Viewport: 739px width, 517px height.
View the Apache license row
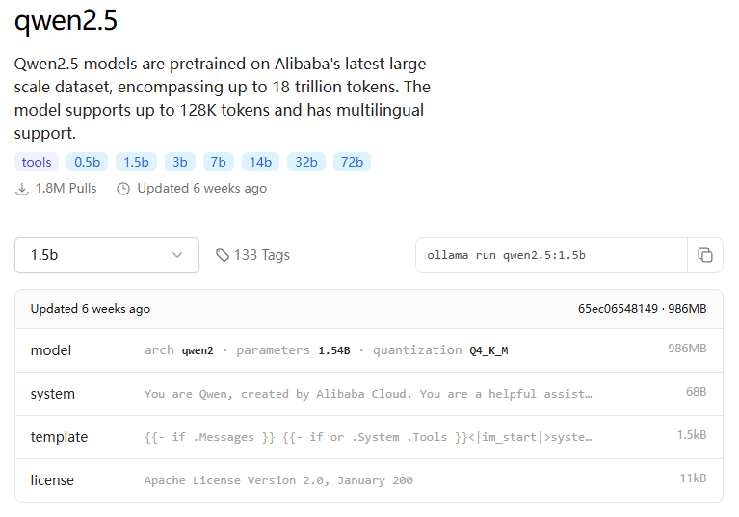click(368, 480)
